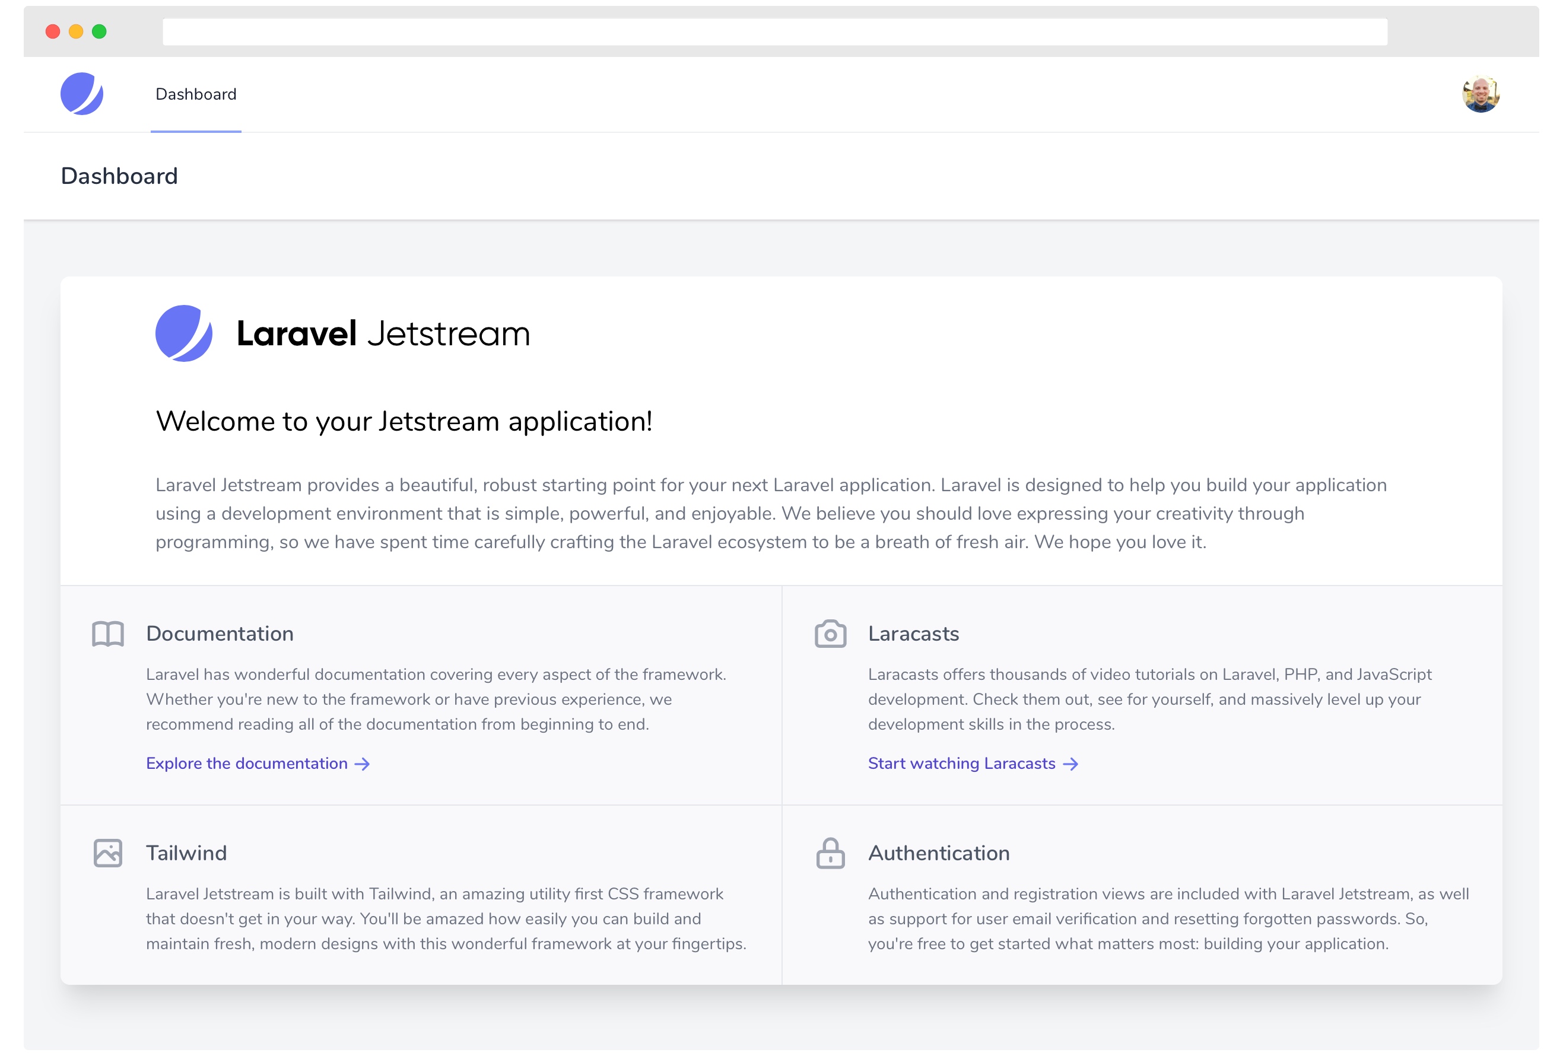This screenshot has height=1056, width=1563.
Task: Click the Tailwind heading
Action: pos(186,853)
